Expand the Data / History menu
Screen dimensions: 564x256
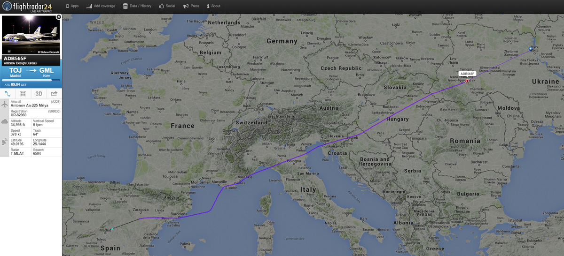pos(137,6)
